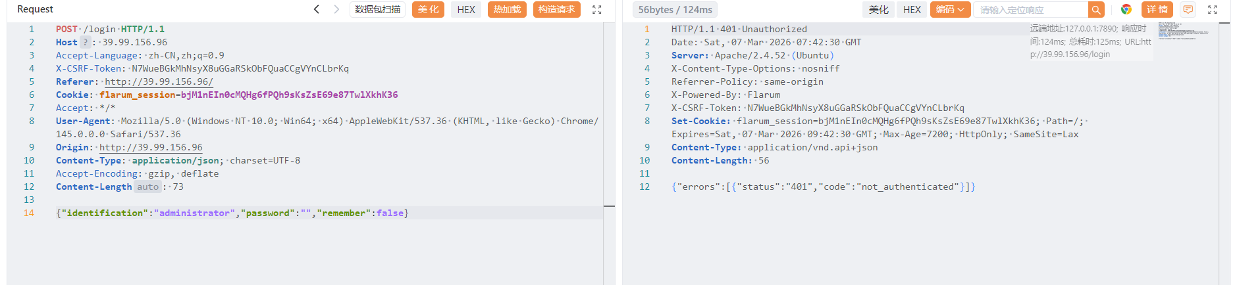
Task: Click the response code minimap thumbnail
Action: 1182,31
